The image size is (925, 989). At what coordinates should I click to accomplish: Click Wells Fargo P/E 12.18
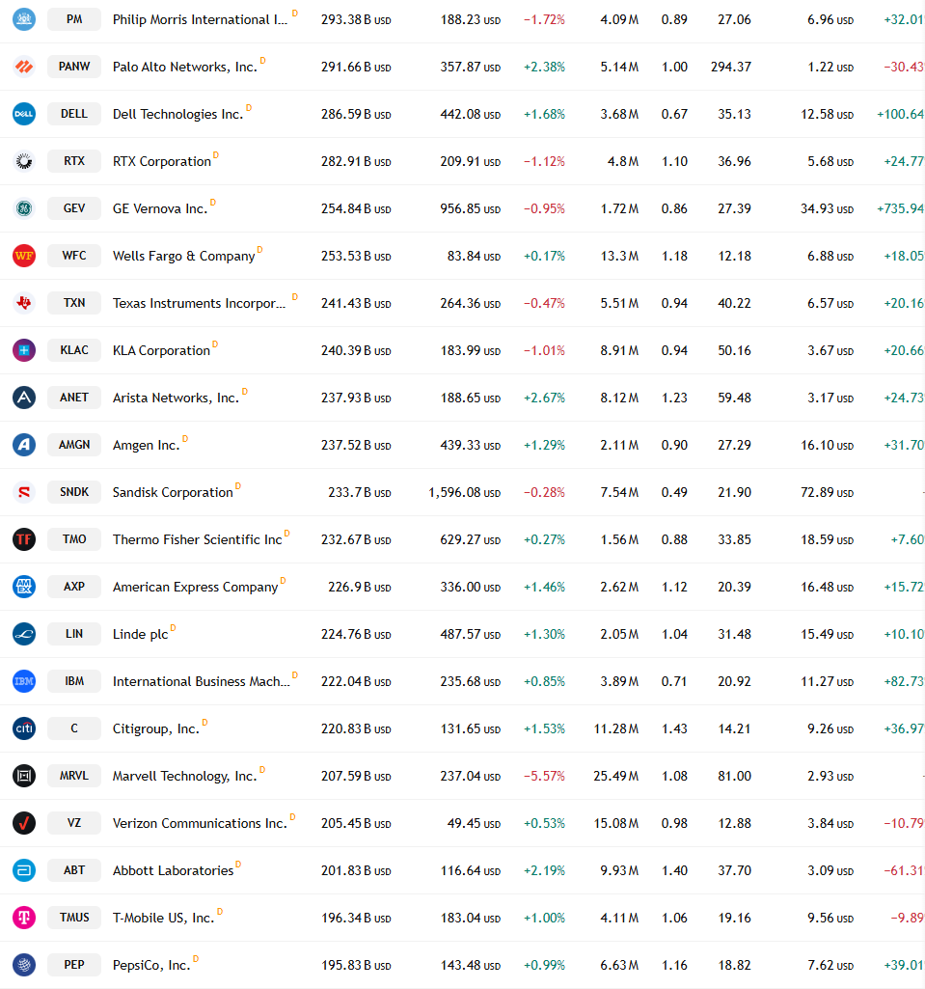(735, 257)
